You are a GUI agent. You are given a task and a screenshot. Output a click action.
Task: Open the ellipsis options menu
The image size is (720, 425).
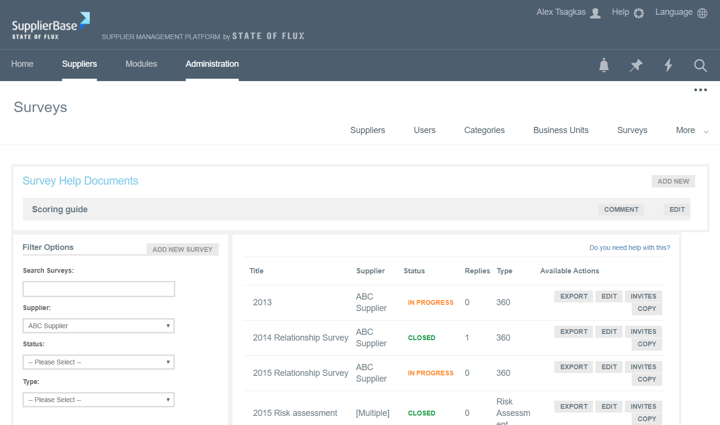coord(700,90)
